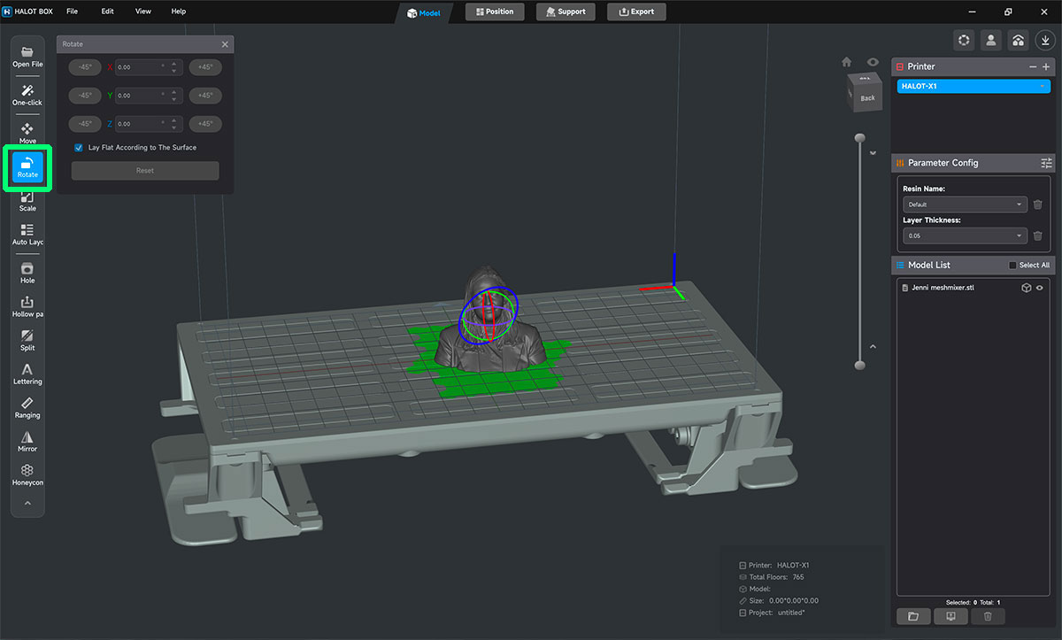Viewport: 1062px width, 640px height.
Task: Open the Lettering tool
Action: pyautogui.click(x=27, y=374)
